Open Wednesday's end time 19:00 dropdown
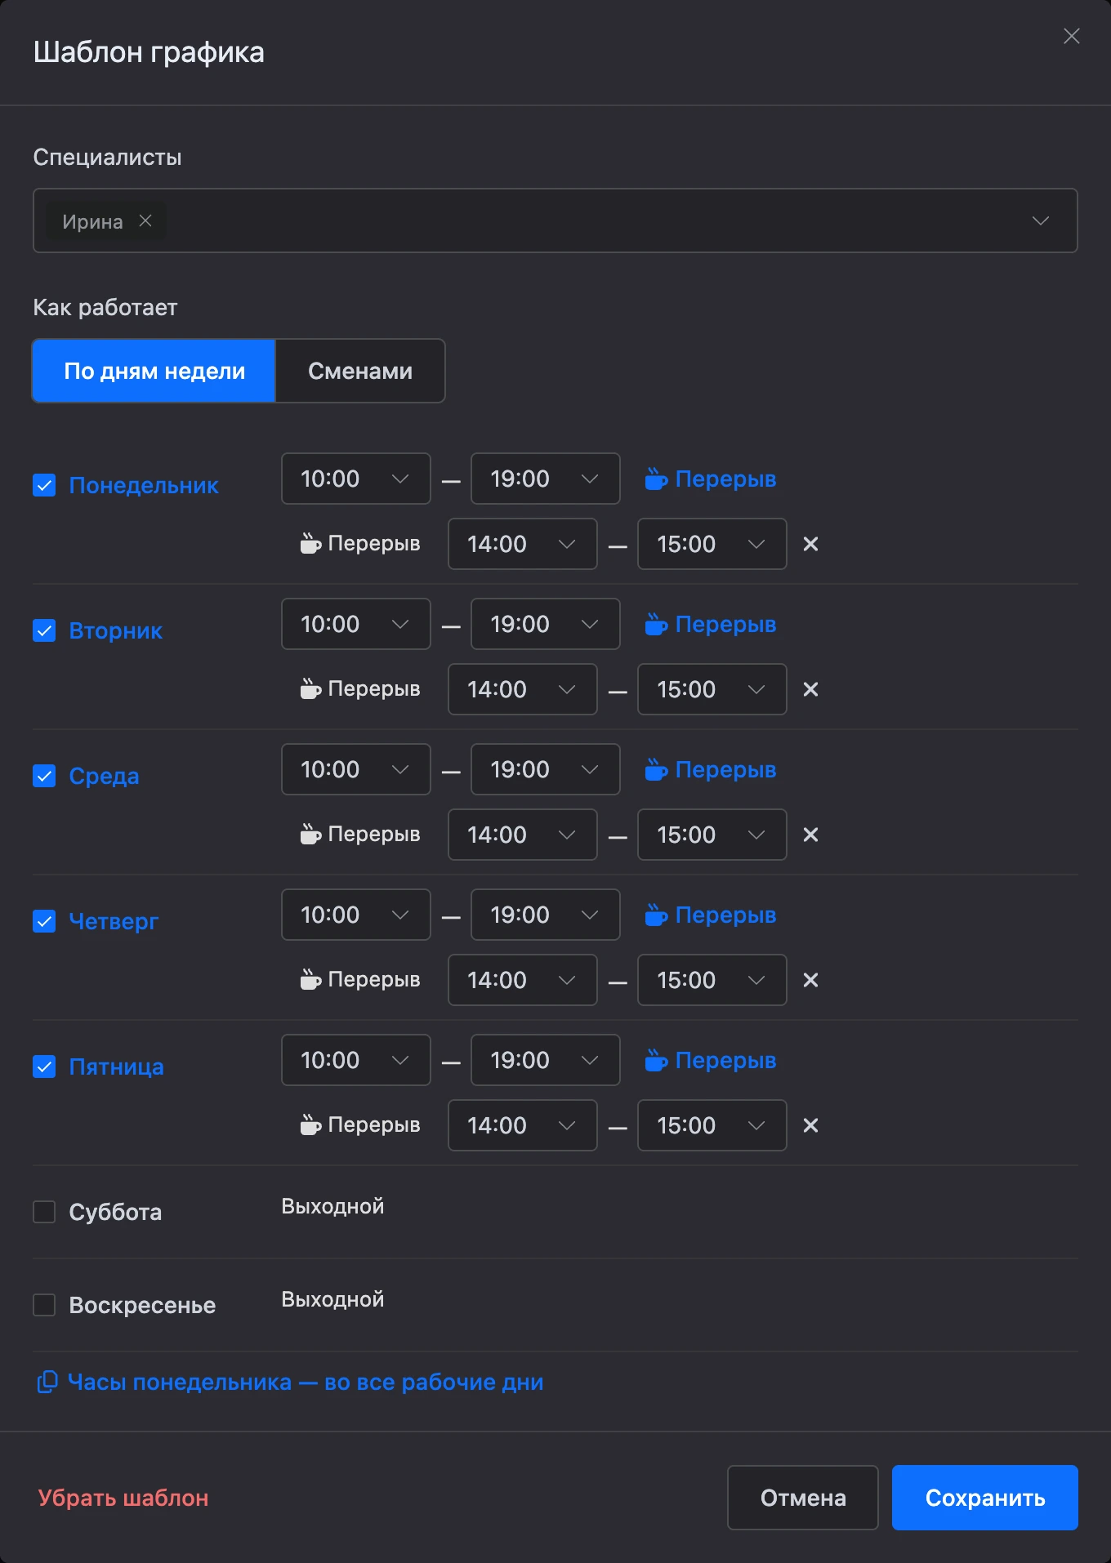This screenshot has width=1111, height=1563. coord(546,769)
